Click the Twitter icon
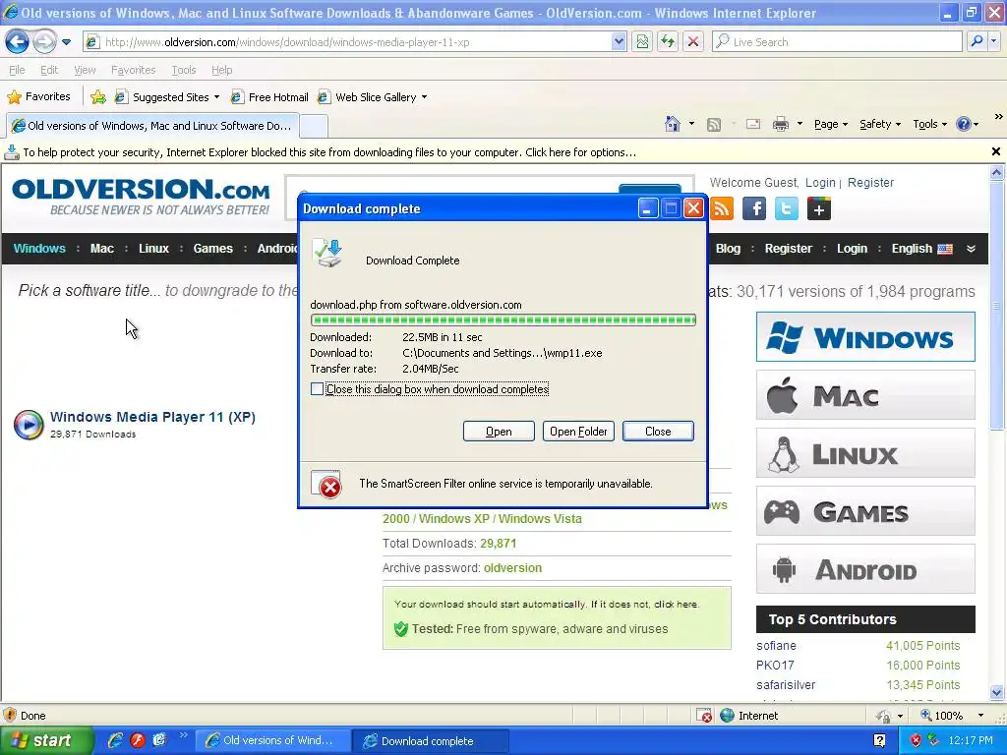The image size is (1007, 755). (787, 208)
